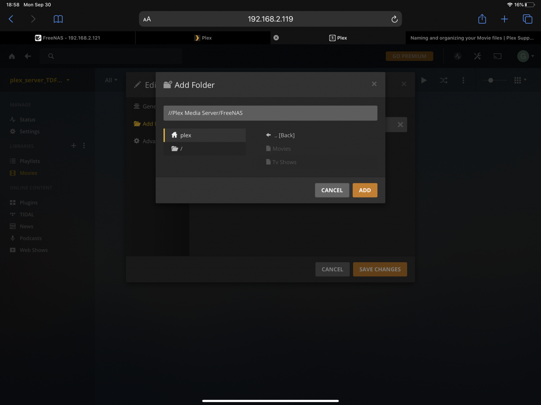Close the Add Folder dialog
The width and height of the screenshot is (541, 405).
click(374, 84)
